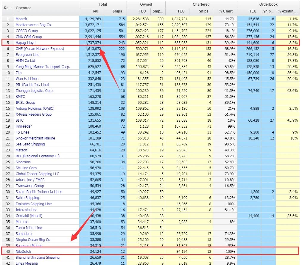The height and width of the screenshot is (265, 302).
Task: Open the KMTC operator link
Action: point(20,97)
